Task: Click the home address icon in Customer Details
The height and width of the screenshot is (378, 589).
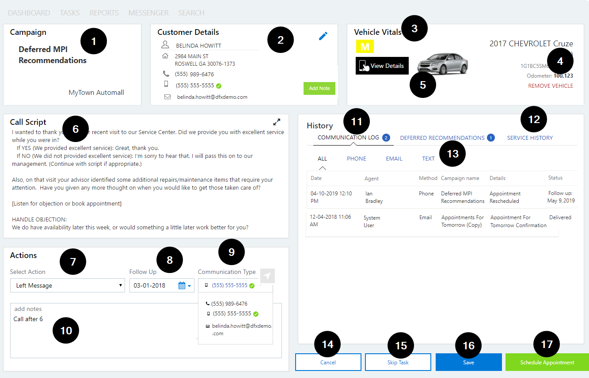Action: click(165, 56)
